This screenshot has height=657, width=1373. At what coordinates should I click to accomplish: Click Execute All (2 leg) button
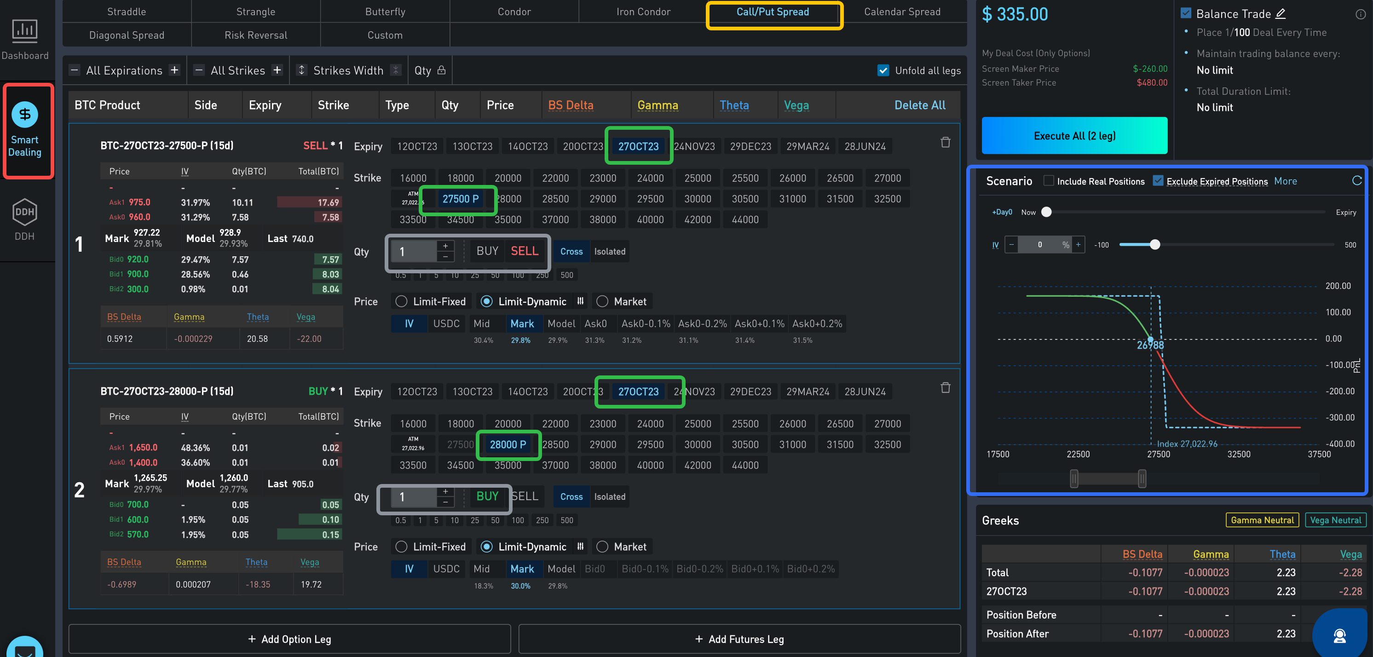tap(1074, 135)
